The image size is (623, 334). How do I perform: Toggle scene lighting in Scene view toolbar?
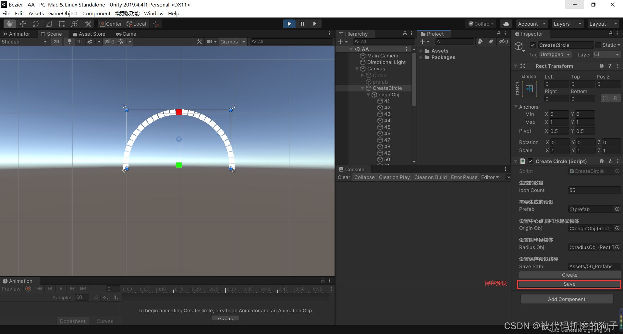coord(69,42)
